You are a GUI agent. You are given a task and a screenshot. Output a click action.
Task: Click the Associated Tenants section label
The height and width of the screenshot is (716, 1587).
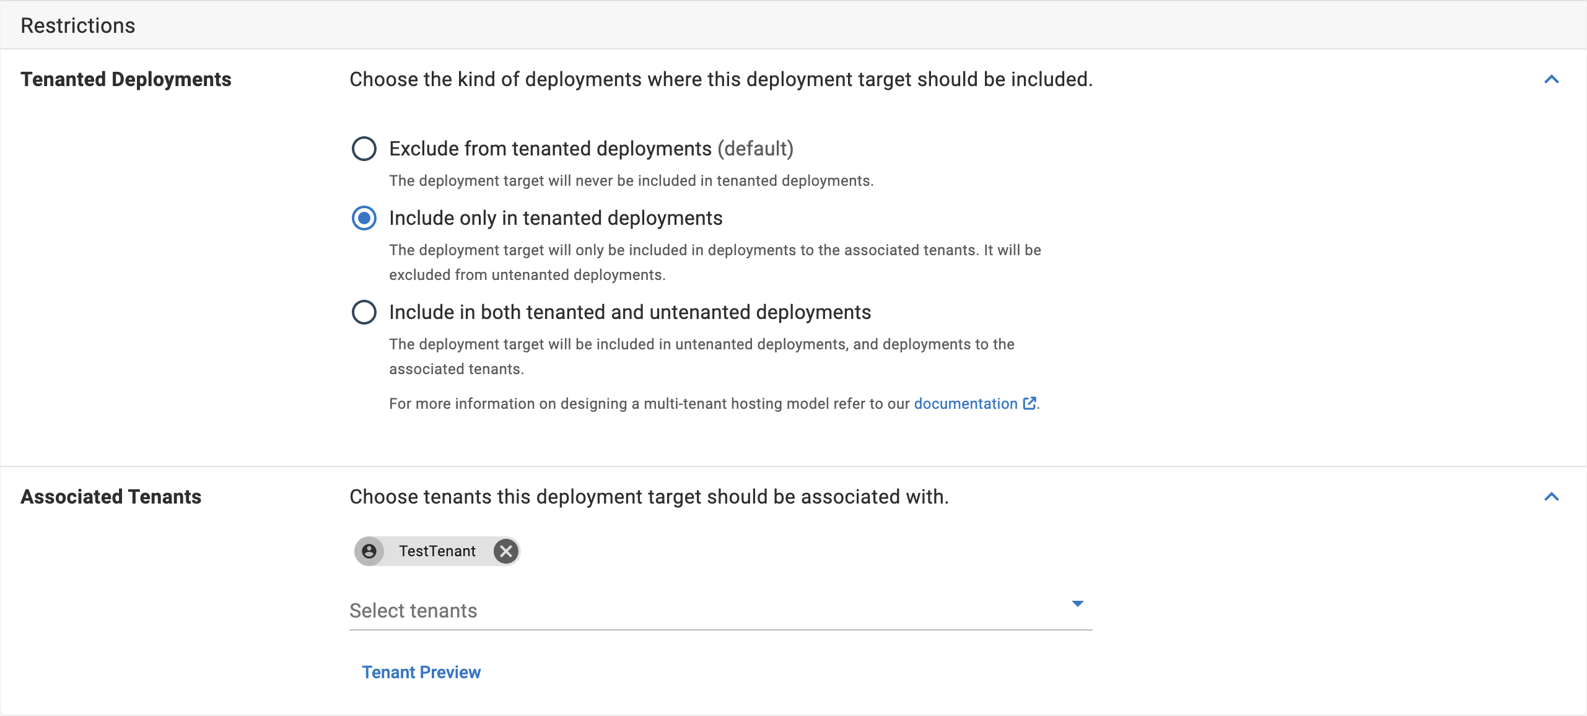point(111,496)
